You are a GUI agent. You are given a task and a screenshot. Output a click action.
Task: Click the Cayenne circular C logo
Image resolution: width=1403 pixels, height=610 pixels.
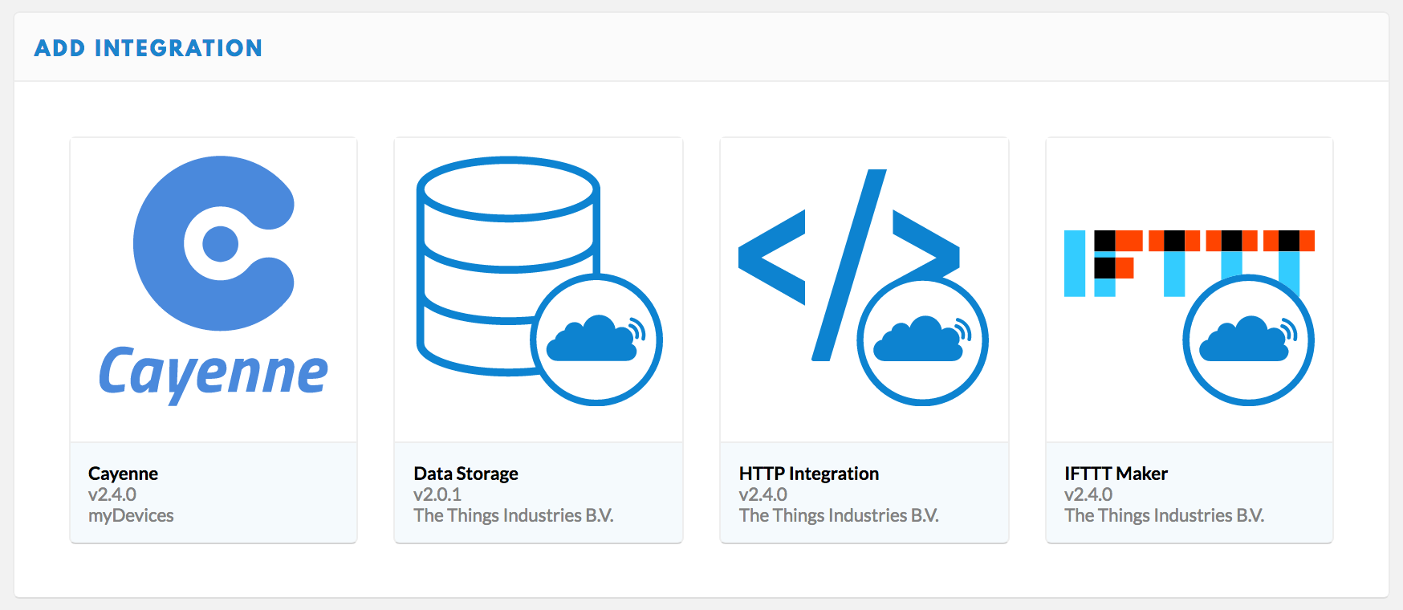point(213,242)
